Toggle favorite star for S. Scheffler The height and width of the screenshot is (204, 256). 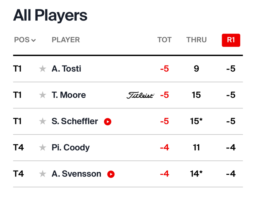pos(43,121)
